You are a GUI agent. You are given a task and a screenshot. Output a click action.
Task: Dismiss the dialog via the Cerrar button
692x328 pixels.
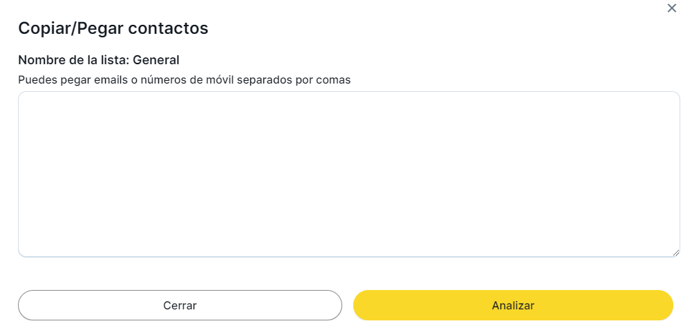[x=180, y=305]
